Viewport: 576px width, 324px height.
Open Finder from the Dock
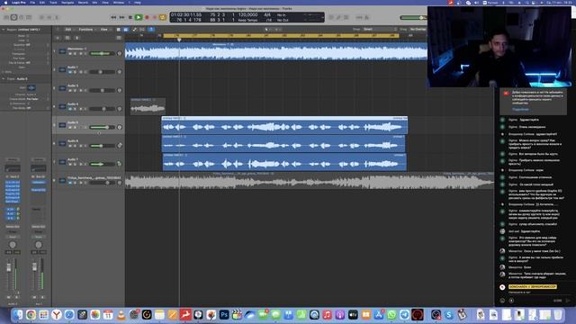point(18,315)
